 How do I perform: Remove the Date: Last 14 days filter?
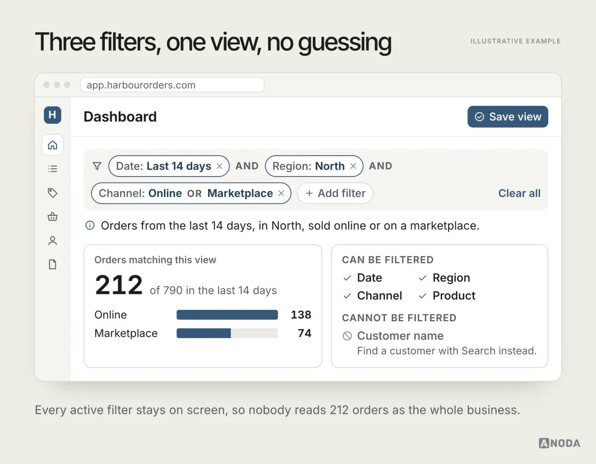click(220, 166)
